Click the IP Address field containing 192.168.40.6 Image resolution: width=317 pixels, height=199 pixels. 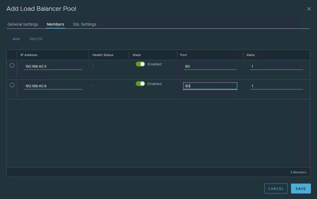tap(53, 86)
